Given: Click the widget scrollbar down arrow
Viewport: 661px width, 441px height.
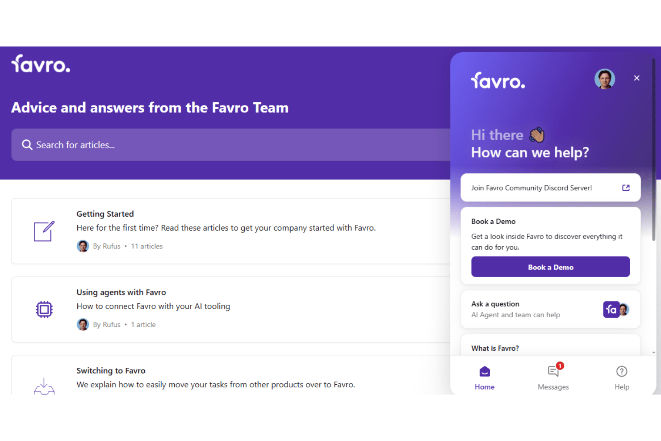Looking at the screenshot, I should (x=654, y=353).
